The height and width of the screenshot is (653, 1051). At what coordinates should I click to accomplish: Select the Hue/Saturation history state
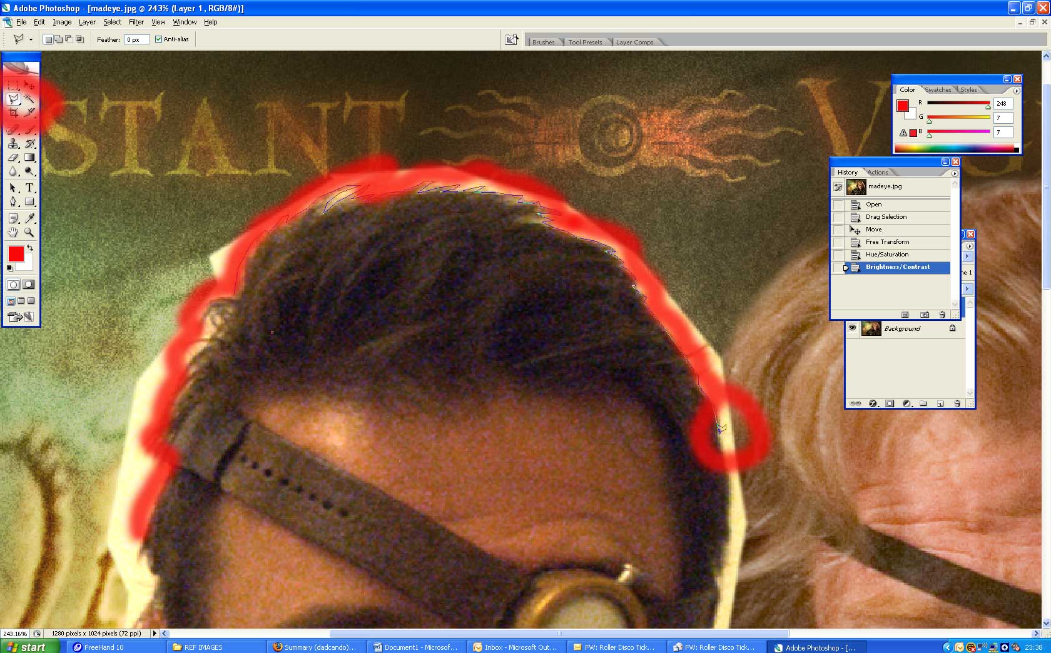898,255
